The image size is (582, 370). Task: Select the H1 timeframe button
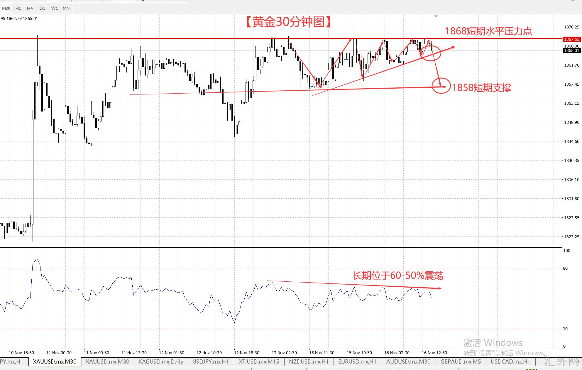[x=18, y=8]
